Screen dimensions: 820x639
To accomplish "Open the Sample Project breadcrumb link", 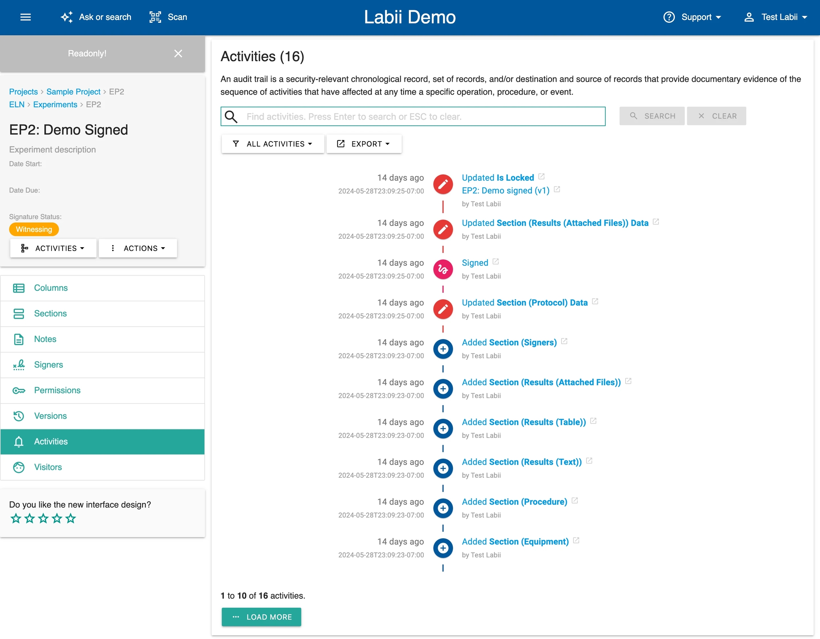I will tap(73, 91).
